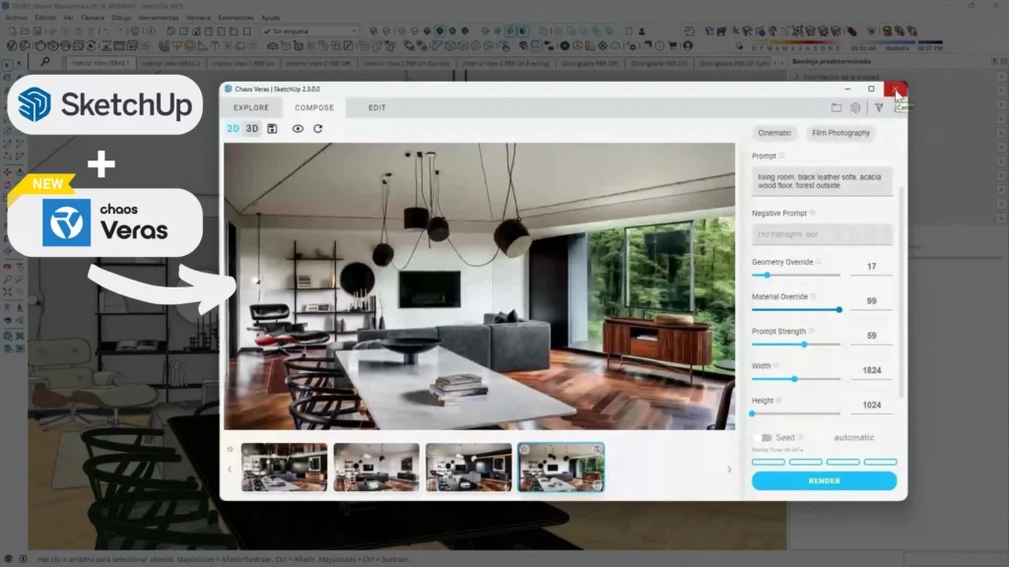Image resolution: width=1009 pixels, height=567 pixels.
Task: Open the EDIT tab in Veras
Action: [377, 108]
